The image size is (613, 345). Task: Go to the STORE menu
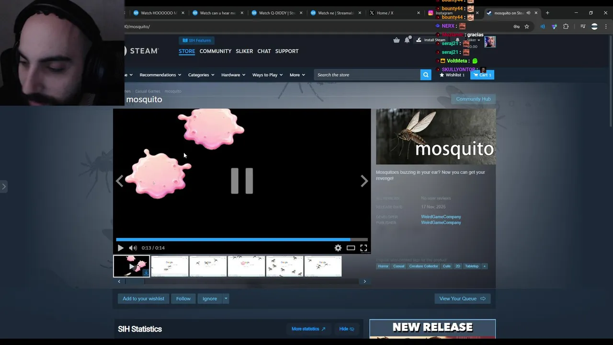click(187, 51)
